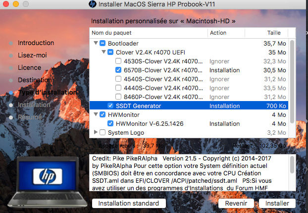Viewport: 308px width, 213px height.
Task: Click the HP logo icon in title bar
Action: [x=92, y=4]
